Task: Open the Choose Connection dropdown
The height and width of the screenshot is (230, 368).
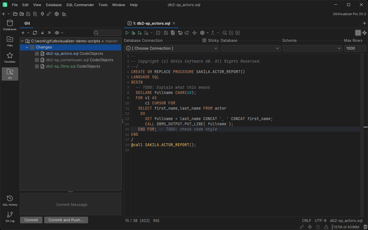Action: 171,48
